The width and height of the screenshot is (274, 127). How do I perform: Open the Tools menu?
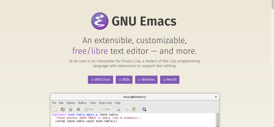93,103
